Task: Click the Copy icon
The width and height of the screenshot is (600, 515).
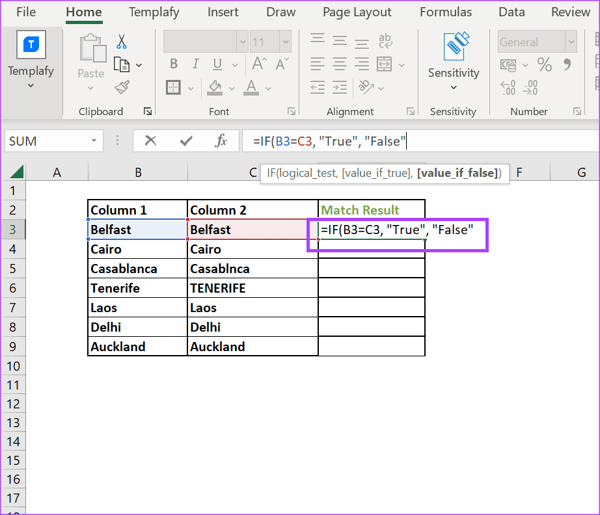Action: 122,64
